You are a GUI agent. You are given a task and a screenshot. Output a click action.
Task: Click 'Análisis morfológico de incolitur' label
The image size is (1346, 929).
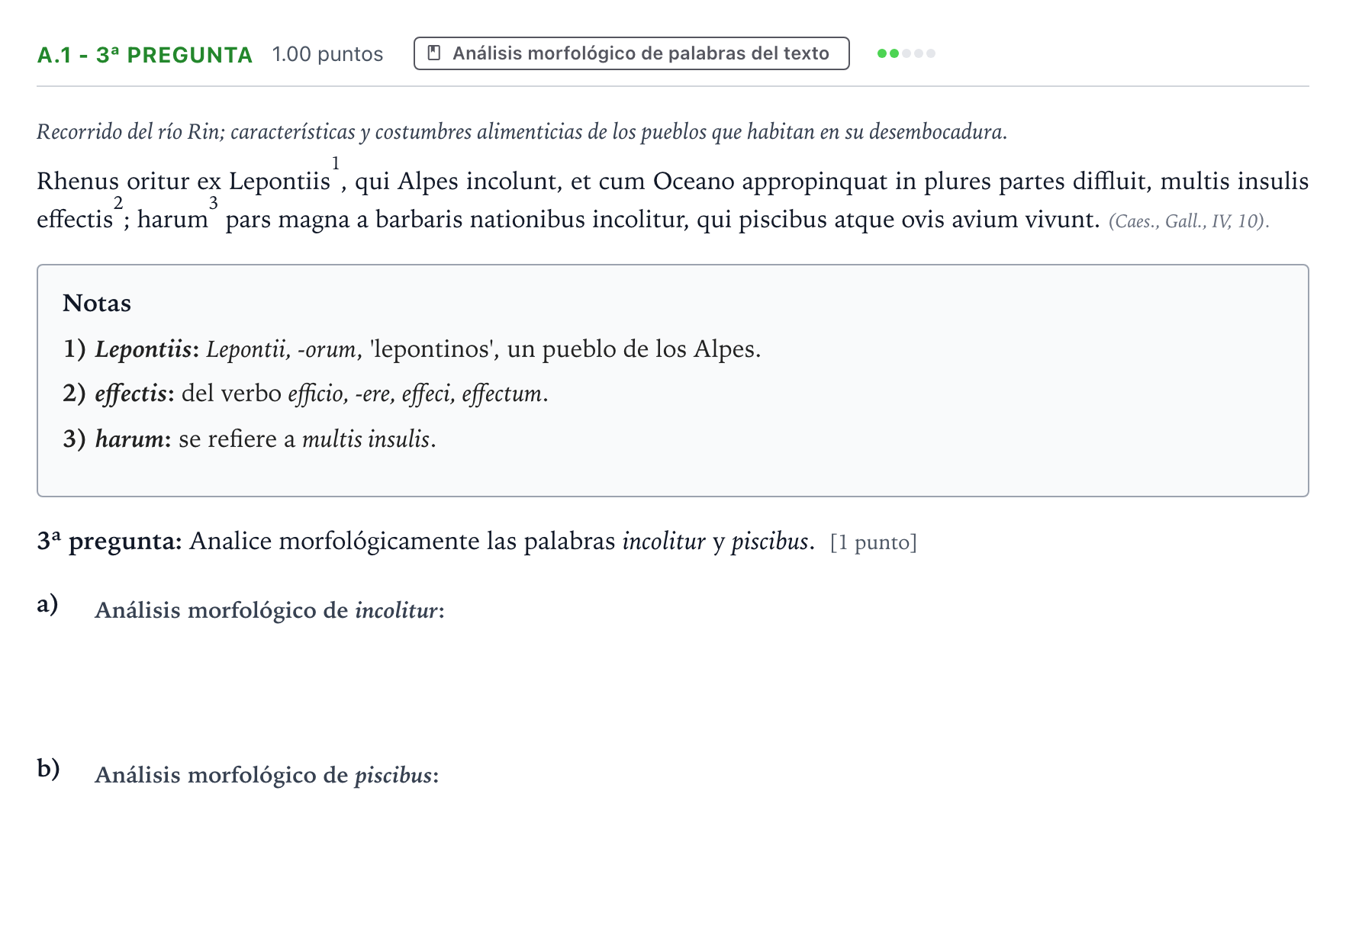coord(269,611)
